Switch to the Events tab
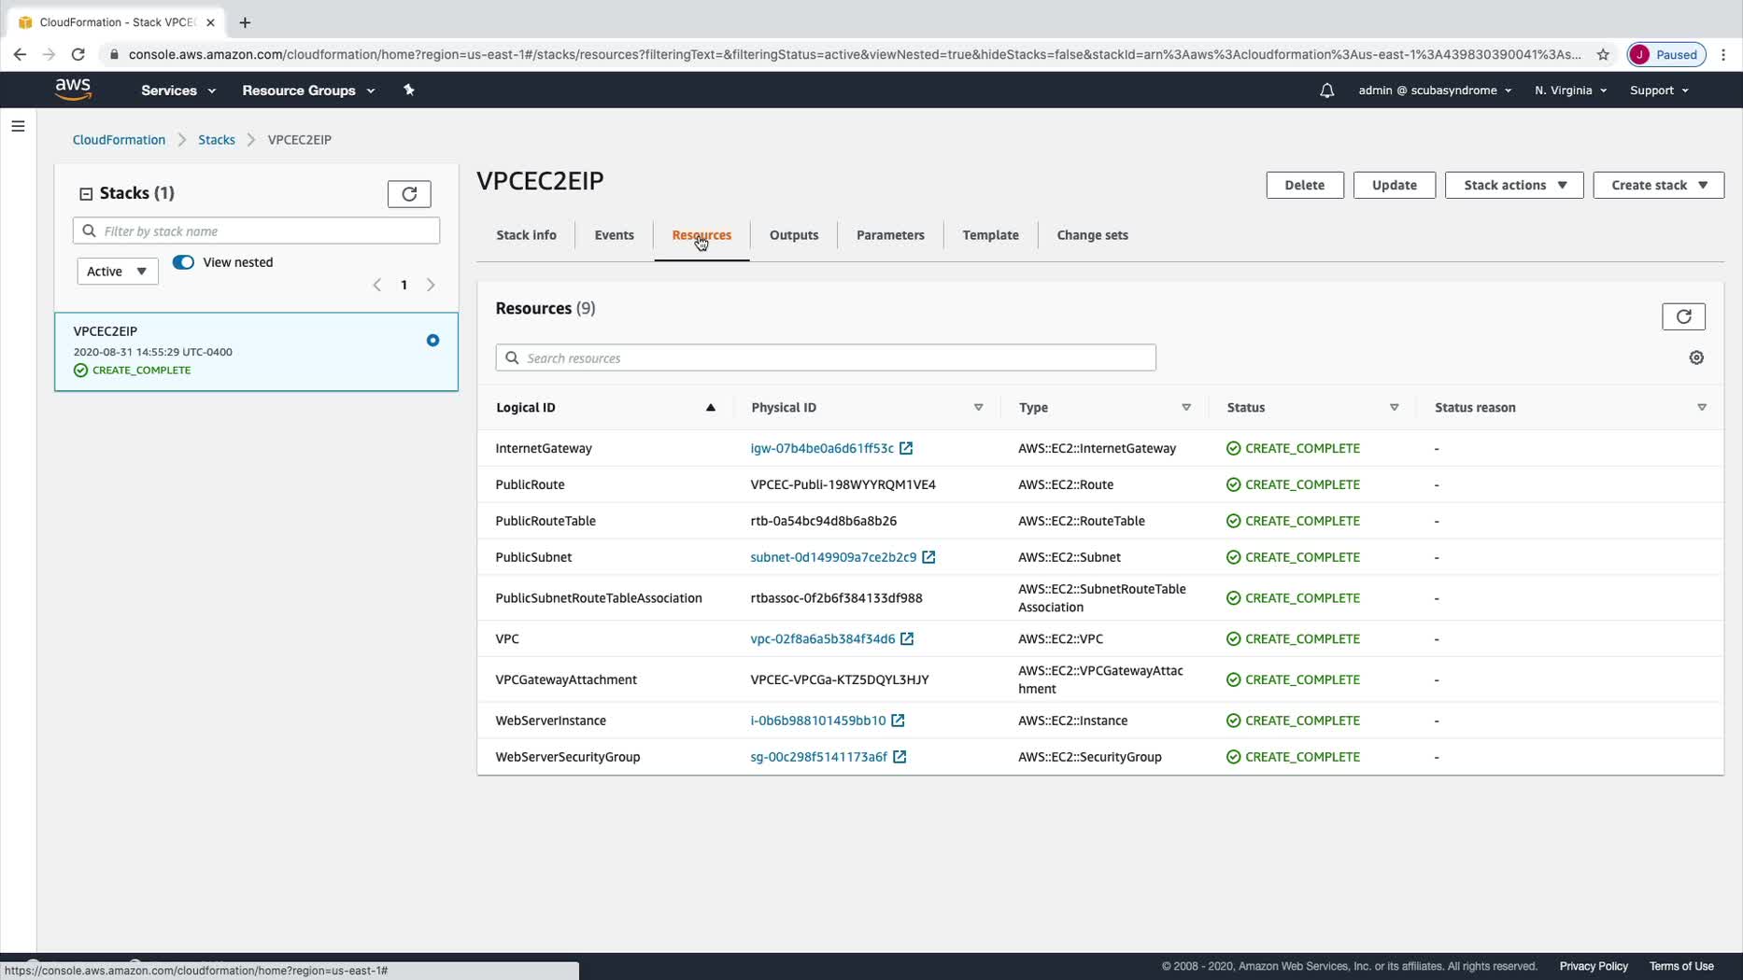This screenshot has width=1743, height=980. [614, 235]
